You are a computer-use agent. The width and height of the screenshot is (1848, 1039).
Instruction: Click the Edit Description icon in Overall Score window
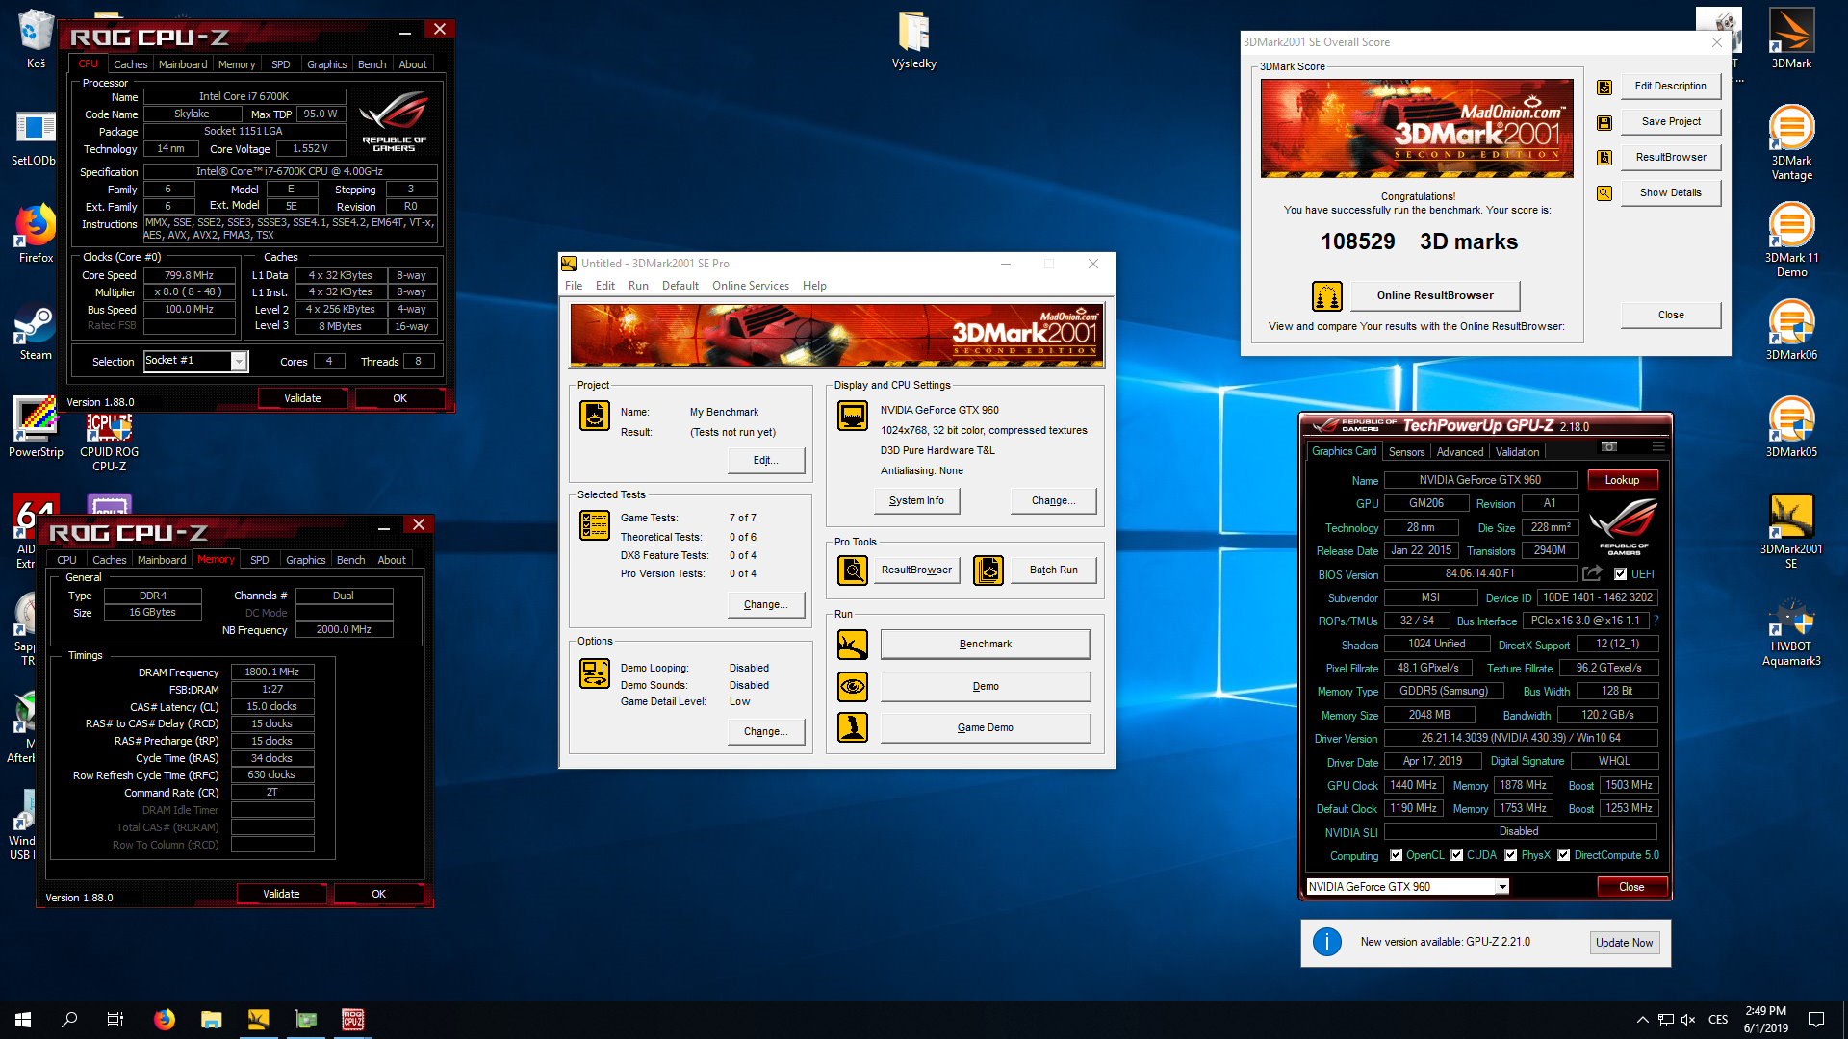pyautogui.click(x=1604, y=87)
